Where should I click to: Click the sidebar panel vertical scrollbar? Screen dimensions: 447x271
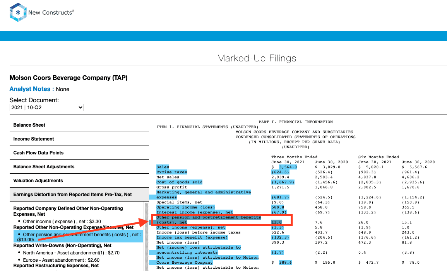[x=146, y=237]
